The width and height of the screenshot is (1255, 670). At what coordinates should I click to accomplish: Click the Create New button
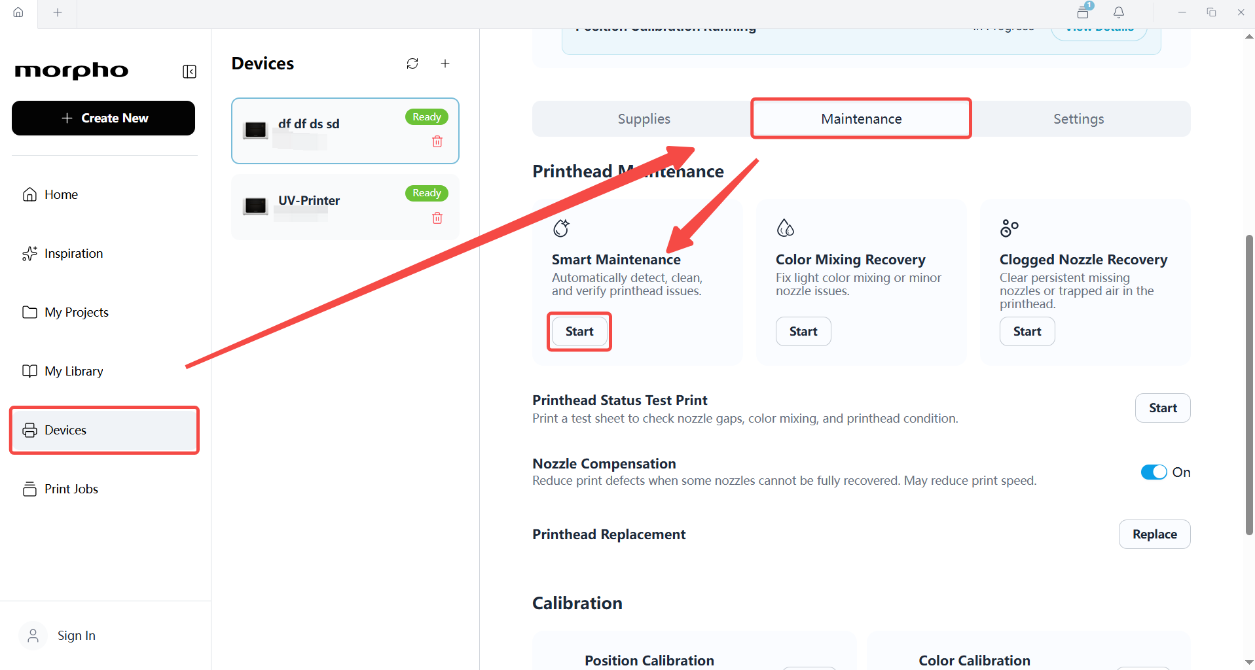point(103,118)
